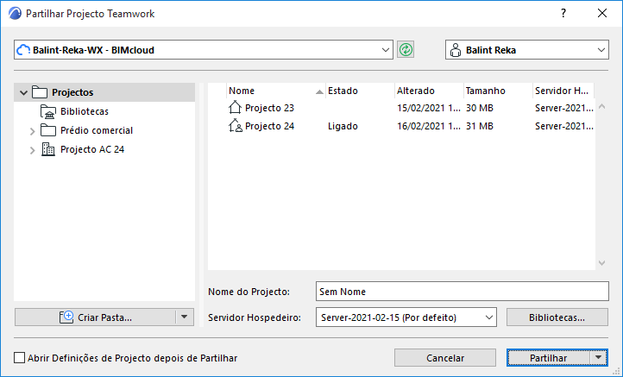Expand the Prédio comercial folder
Image resolution: width=623 pixels, height=377 pixels.
33,130
